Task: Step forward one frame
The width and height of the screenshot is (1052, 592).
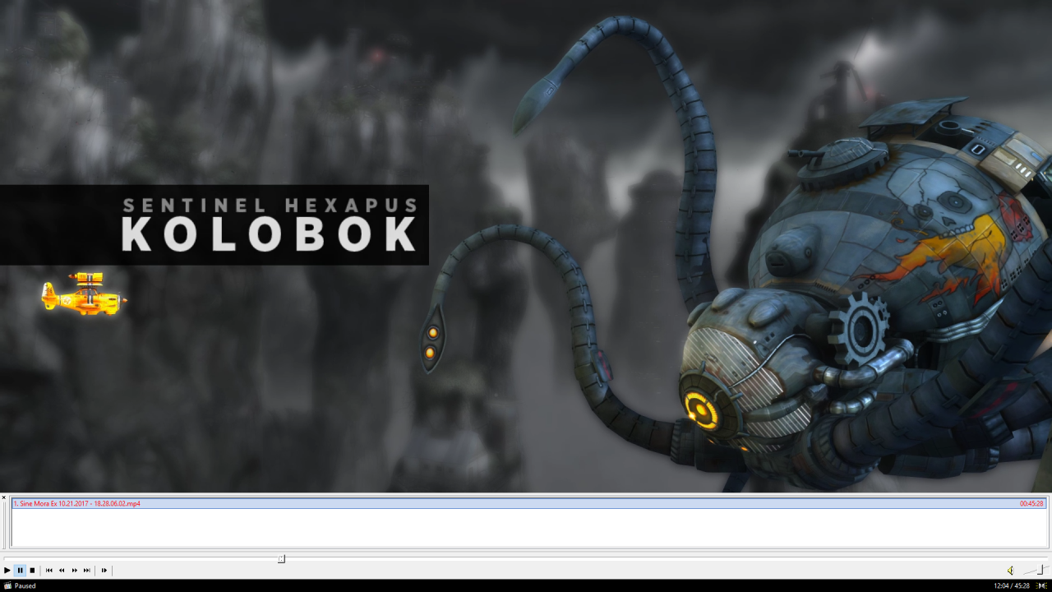Action: 104,570
